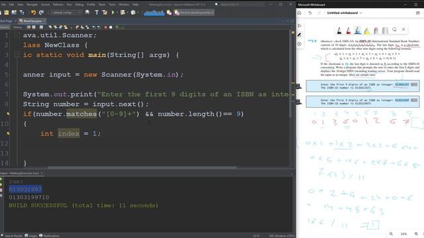
Task: Click the highlighted 013031997 output text
Action: pyautogui.click(x=25, y=189)
